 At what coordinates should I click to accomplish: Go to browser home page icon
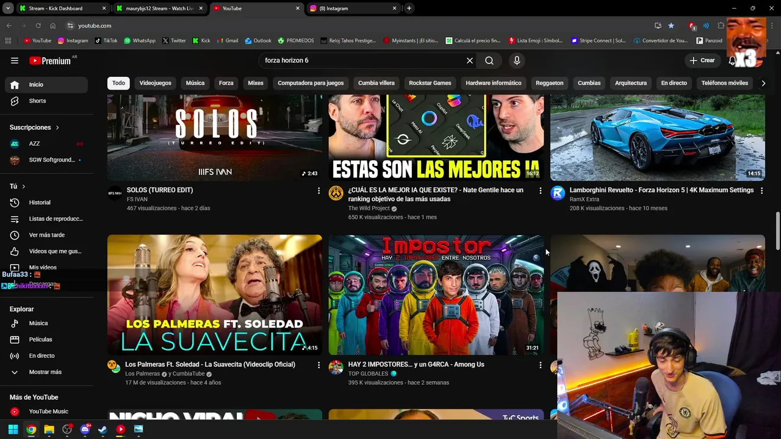52,26
